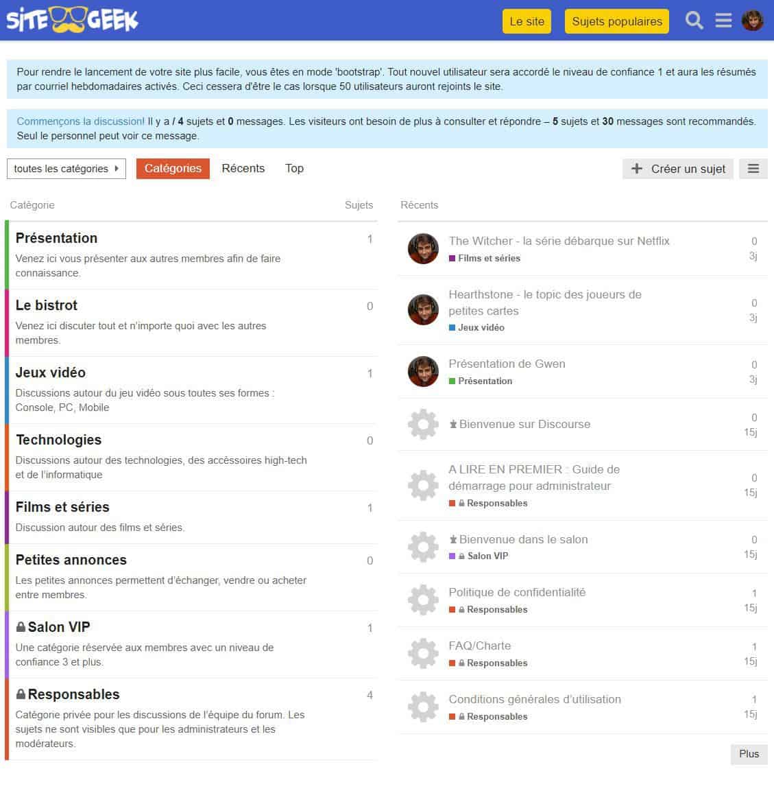
Task: Select the Top tab
Action: click(x=294, y=169)
